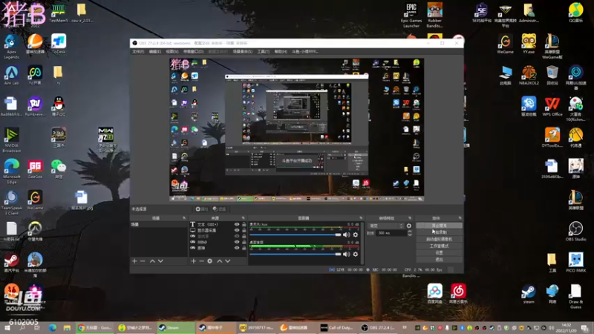Toggle lock for the fourth source row
This screenshot has height=334, width=594.
tap(244, 242)
